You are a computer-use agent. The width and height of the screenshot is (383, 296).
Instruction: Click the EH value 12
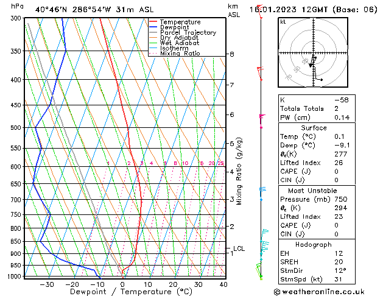coord(339,253)
